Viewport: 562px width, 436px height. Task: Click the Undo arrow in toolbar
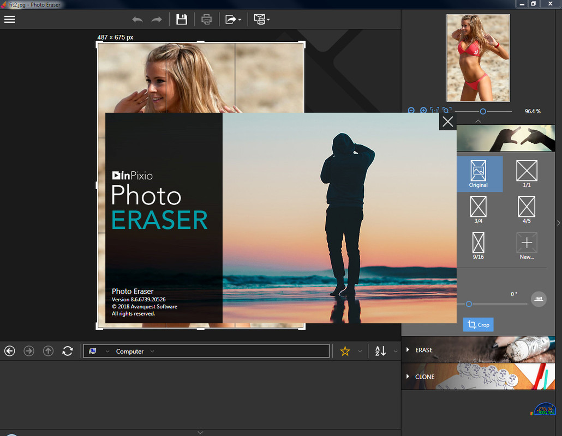[x=137, y=20]
